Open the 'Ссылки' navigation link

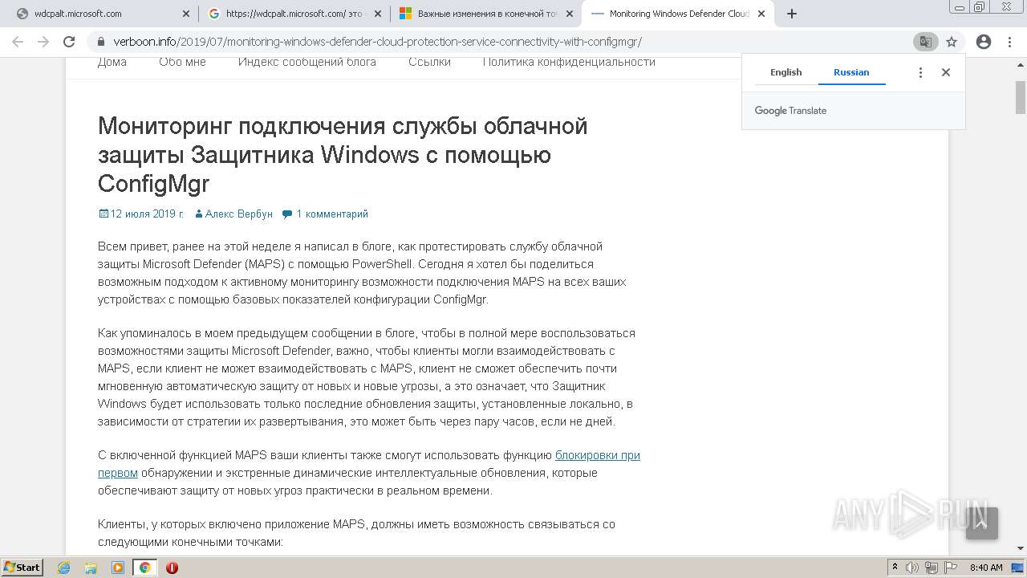coord(429,62)
